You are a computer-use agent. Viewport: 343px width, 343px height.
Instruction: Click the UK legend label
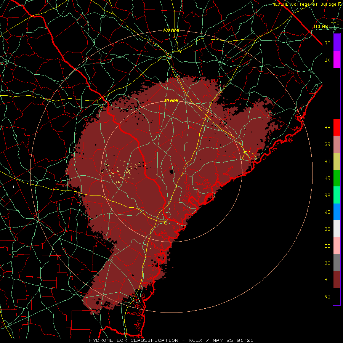327,60
